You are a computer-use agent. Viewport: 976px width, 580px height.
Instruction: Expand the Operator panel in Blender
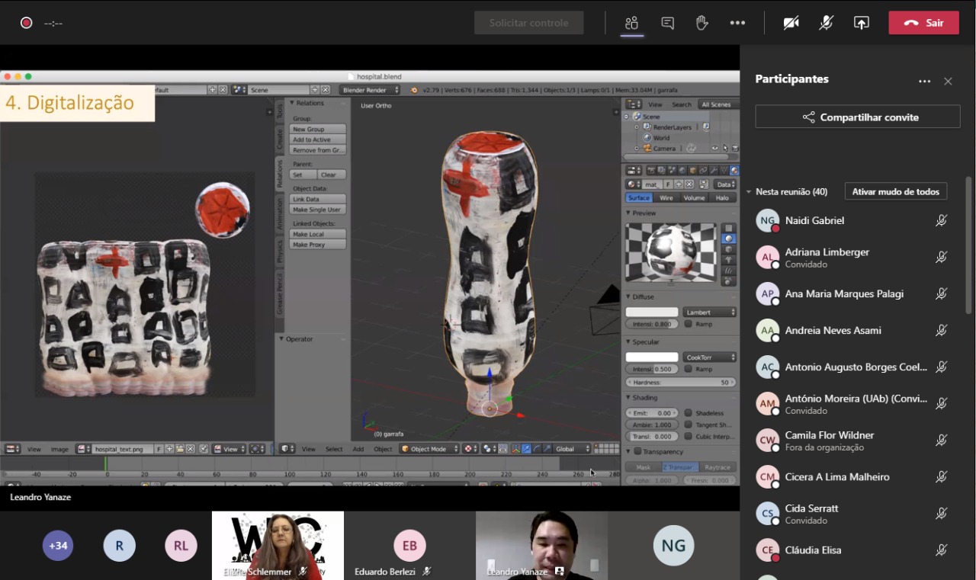coord(282,339)
